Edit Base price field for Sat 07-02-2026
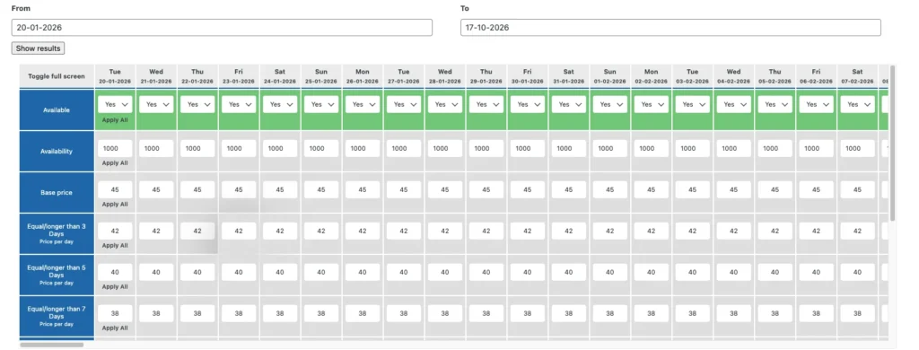The width and height of the screenshot is (919, 350). pyautogui.click(x=857, y=190)
